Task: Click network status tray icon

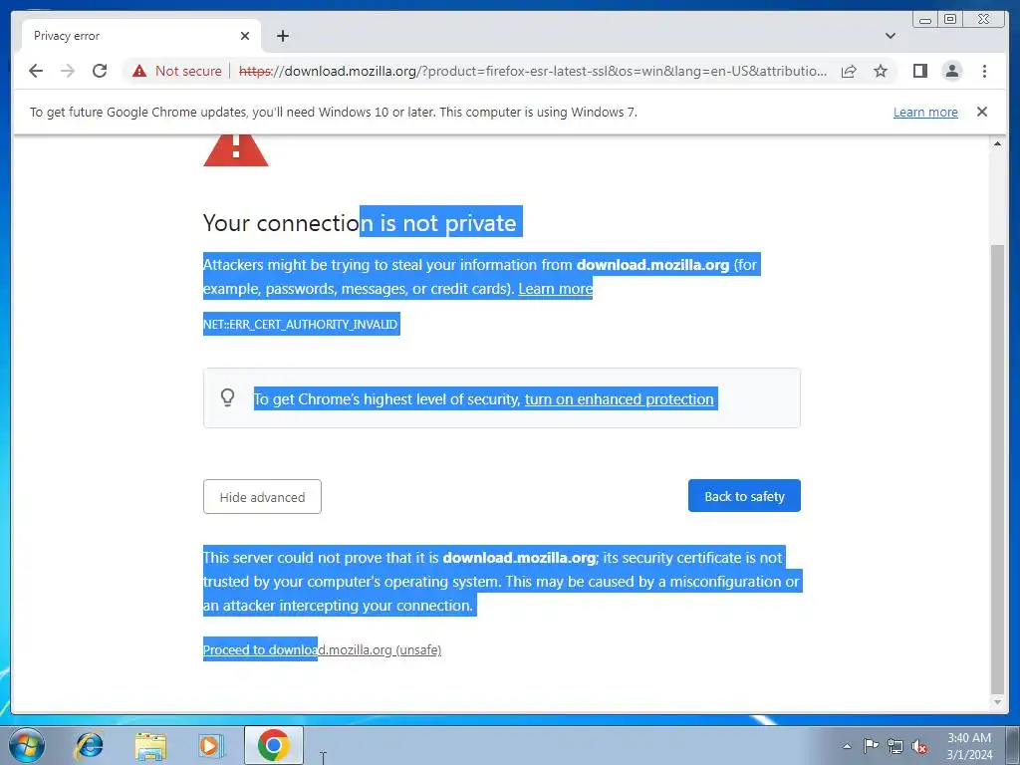Action: [895, 746]
